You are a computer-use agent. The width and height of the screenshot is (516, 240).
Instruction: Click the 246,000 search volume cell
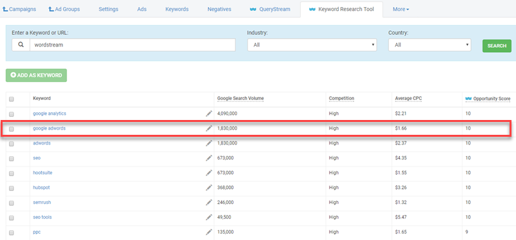pos(225,203)
